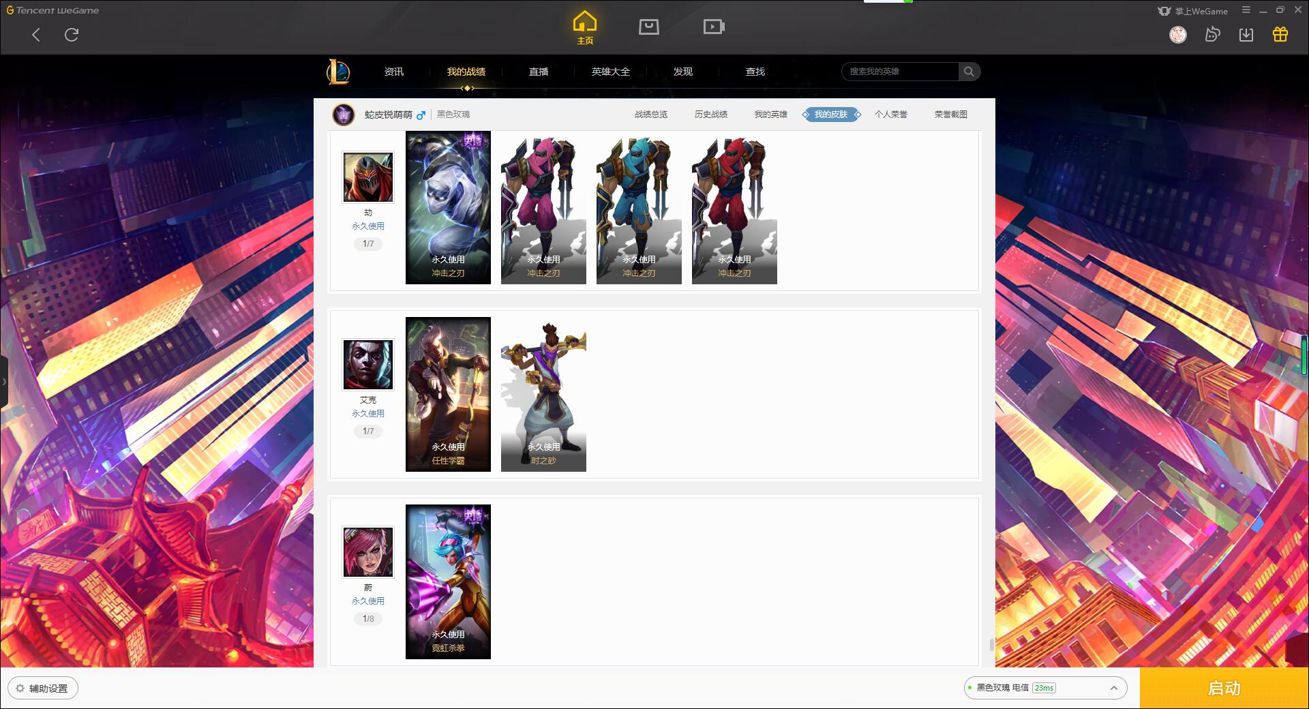
Task: Click the male gender icon
Action: pos(421,115)
